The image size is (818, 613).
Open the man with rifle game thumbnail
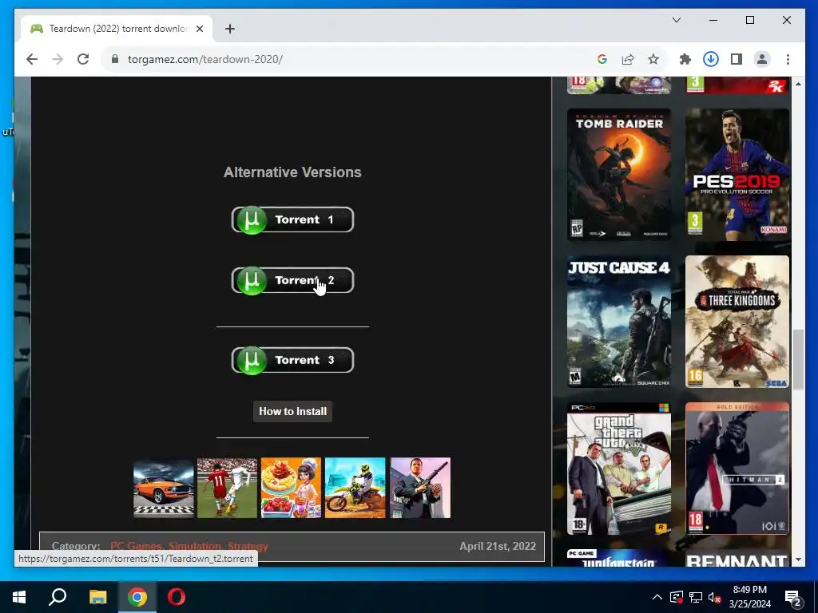click(420, 488)
